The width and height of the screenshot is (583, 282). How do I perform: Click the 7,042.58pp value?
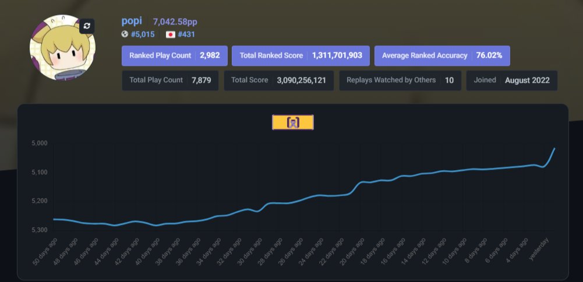pyautogui.click(x=175, y=22)
